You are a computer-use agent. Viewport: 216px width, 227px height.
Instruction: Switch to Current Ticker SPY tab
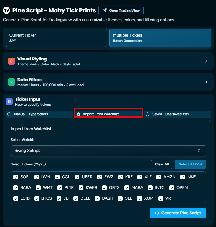tap(56, 38)
